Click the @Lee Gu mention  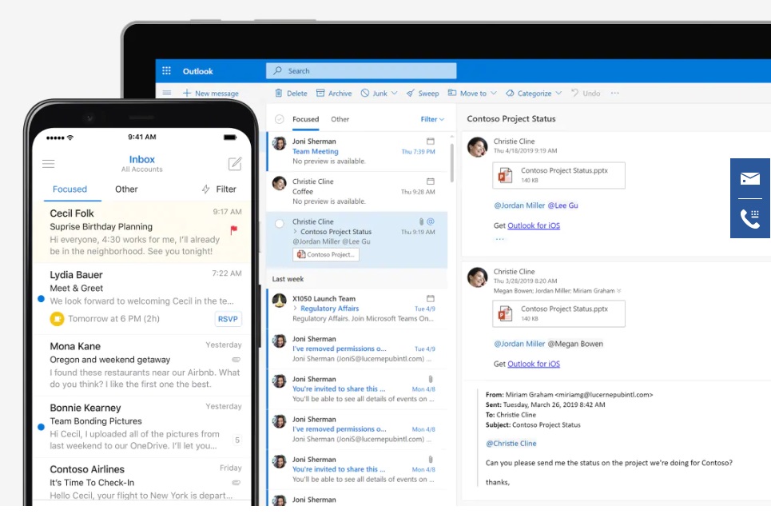coord(563,205)
